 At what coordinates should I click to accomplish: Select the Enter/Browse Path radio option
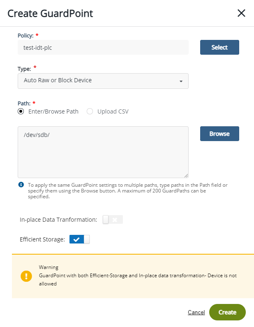pyautogui.click(x=21, y=111)
